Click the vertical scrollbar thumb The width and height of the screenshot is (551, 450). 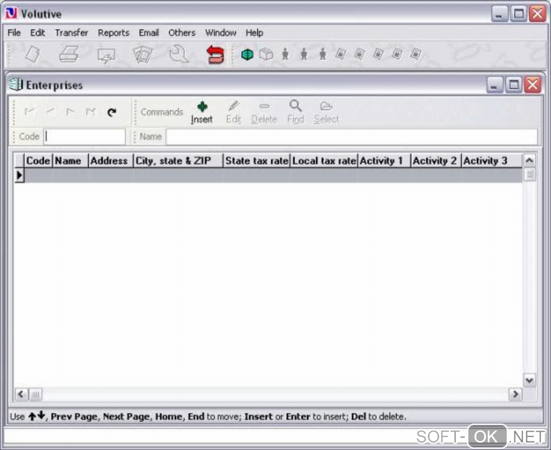point(529,174)
